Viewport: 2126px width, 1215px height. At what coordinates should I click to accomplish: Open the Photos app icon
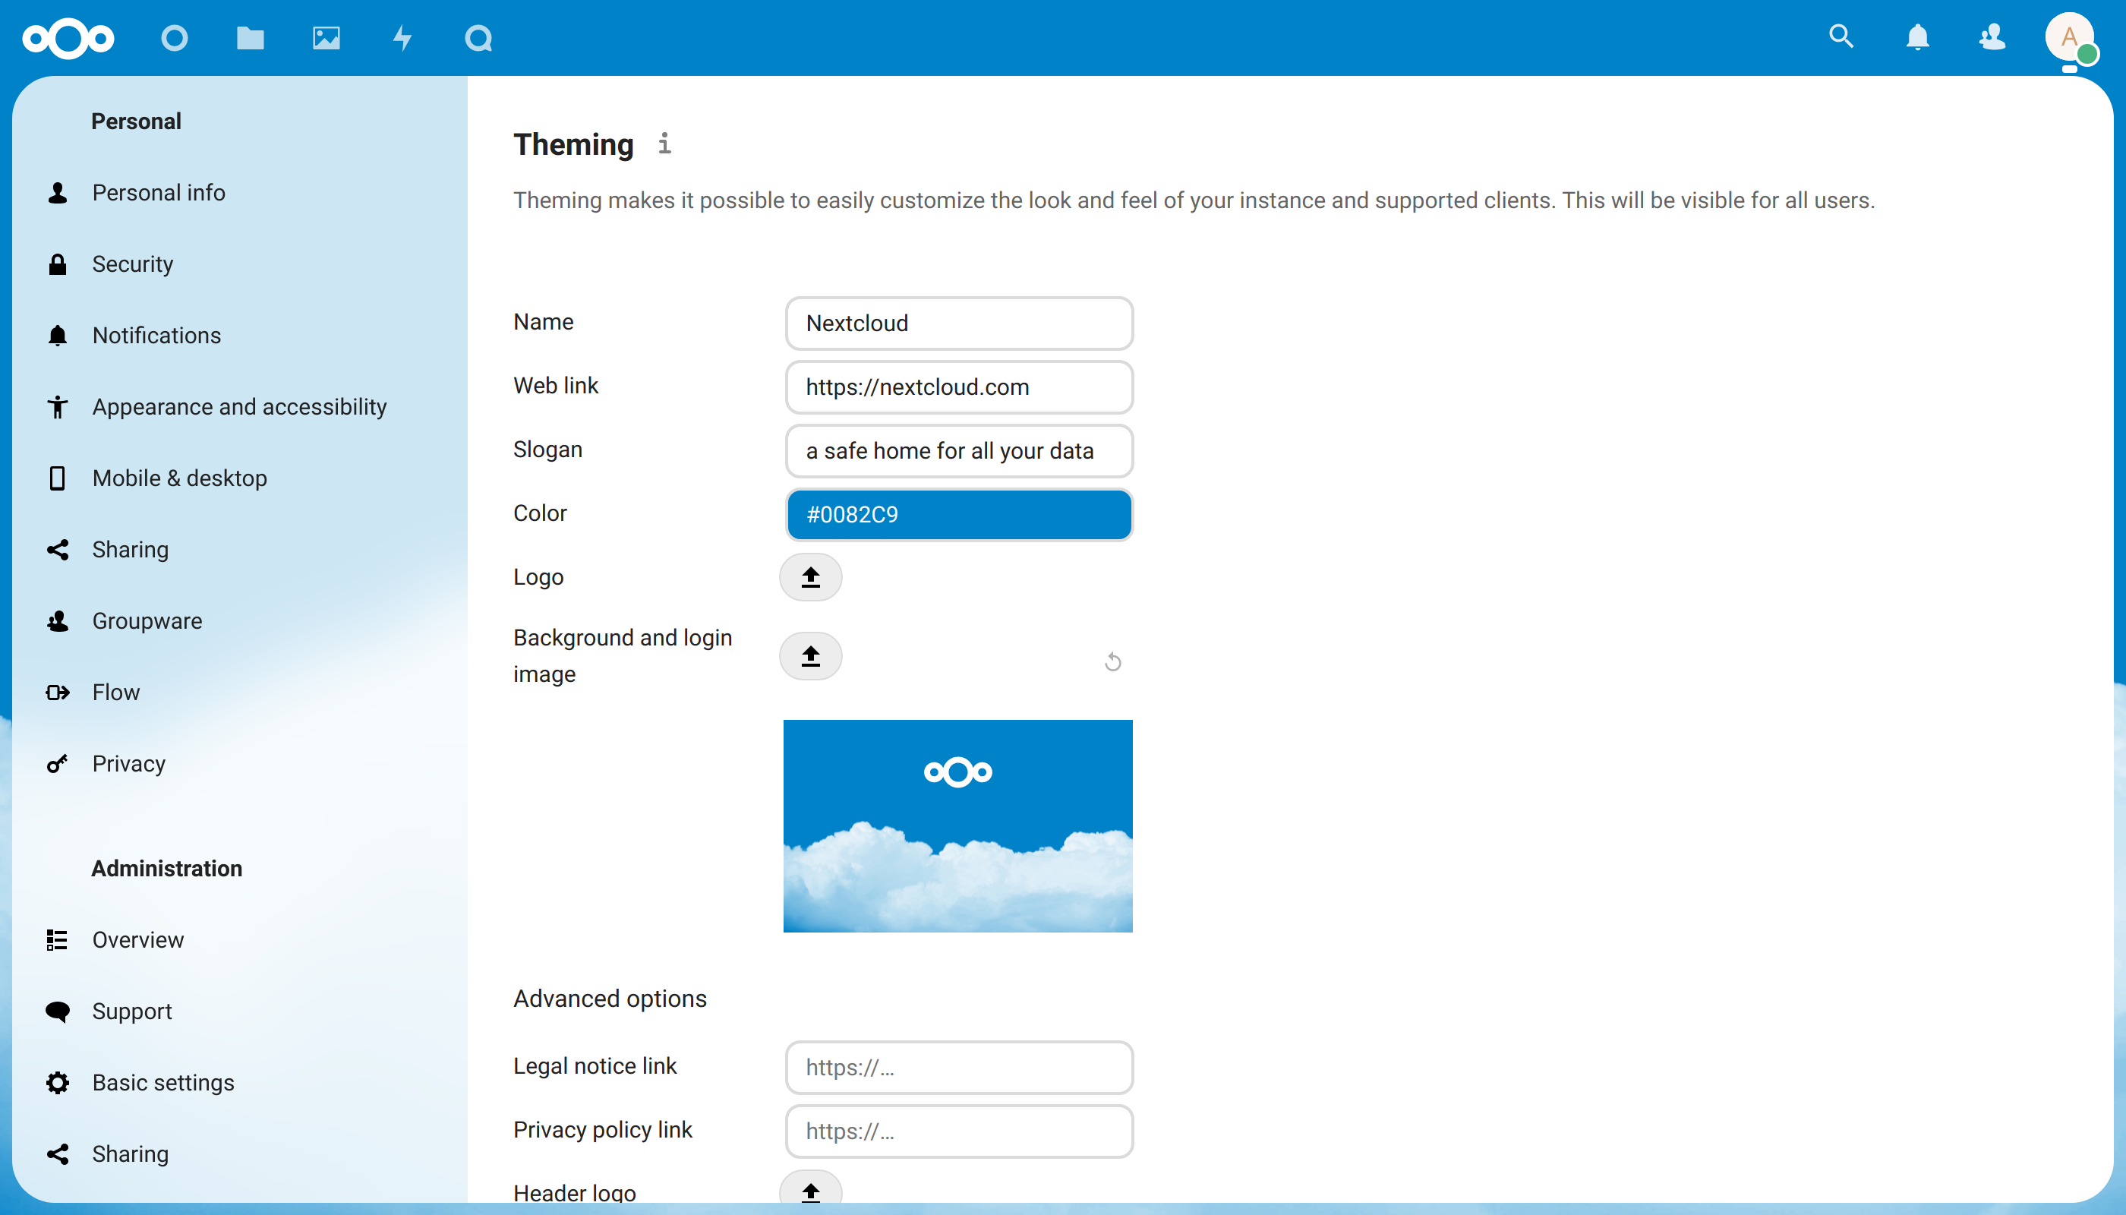tap(326, 37)
